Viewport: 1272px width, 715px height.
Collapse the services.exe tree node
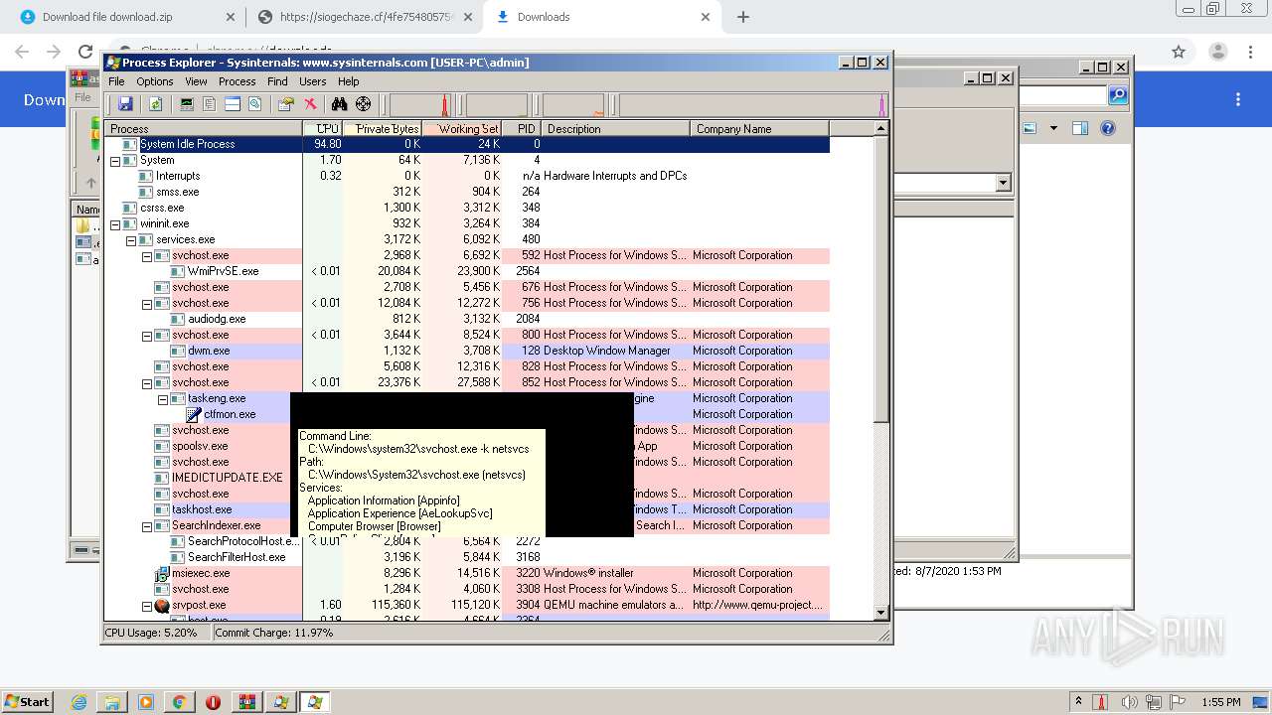tap(131, 239)
